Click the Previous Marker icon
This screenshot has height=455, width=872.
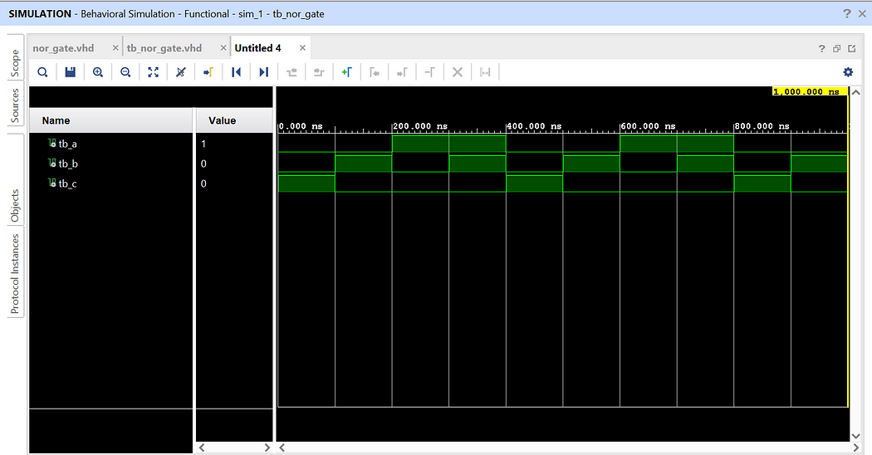(x=375, y=71)
